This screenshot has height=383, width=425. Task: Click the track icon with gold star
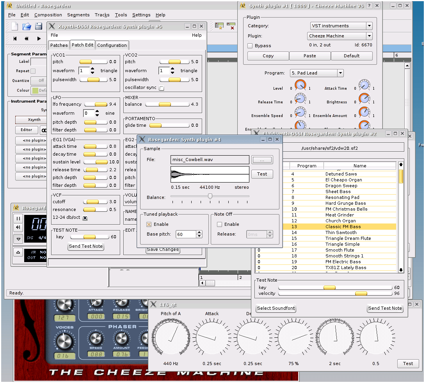219,26
